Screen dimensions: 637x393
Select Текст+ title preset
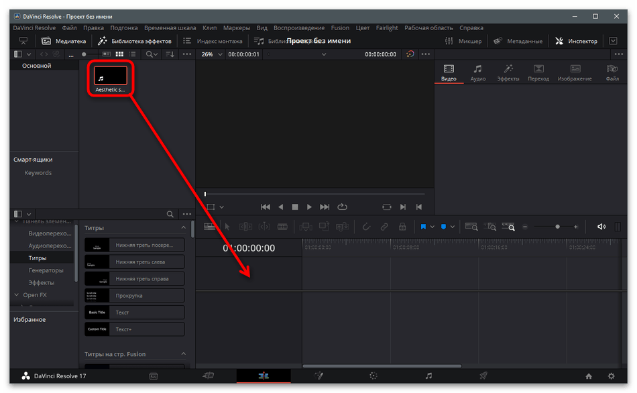(135, 329)
